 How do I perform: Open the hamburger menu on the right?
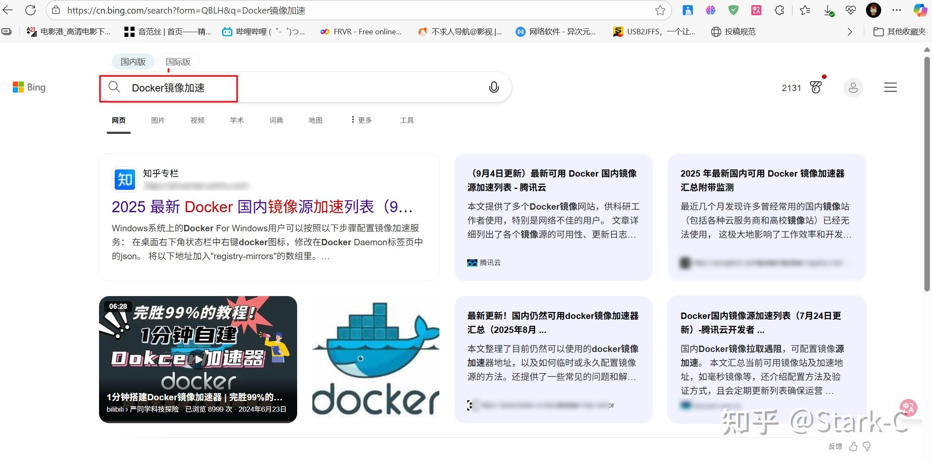coord(890,87)
